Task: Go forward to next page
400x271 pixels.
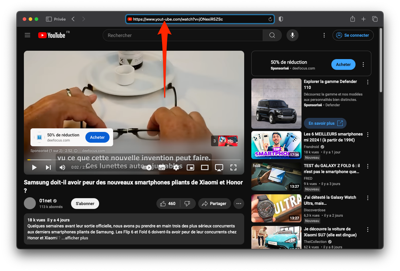Action: tap(84, 19)
